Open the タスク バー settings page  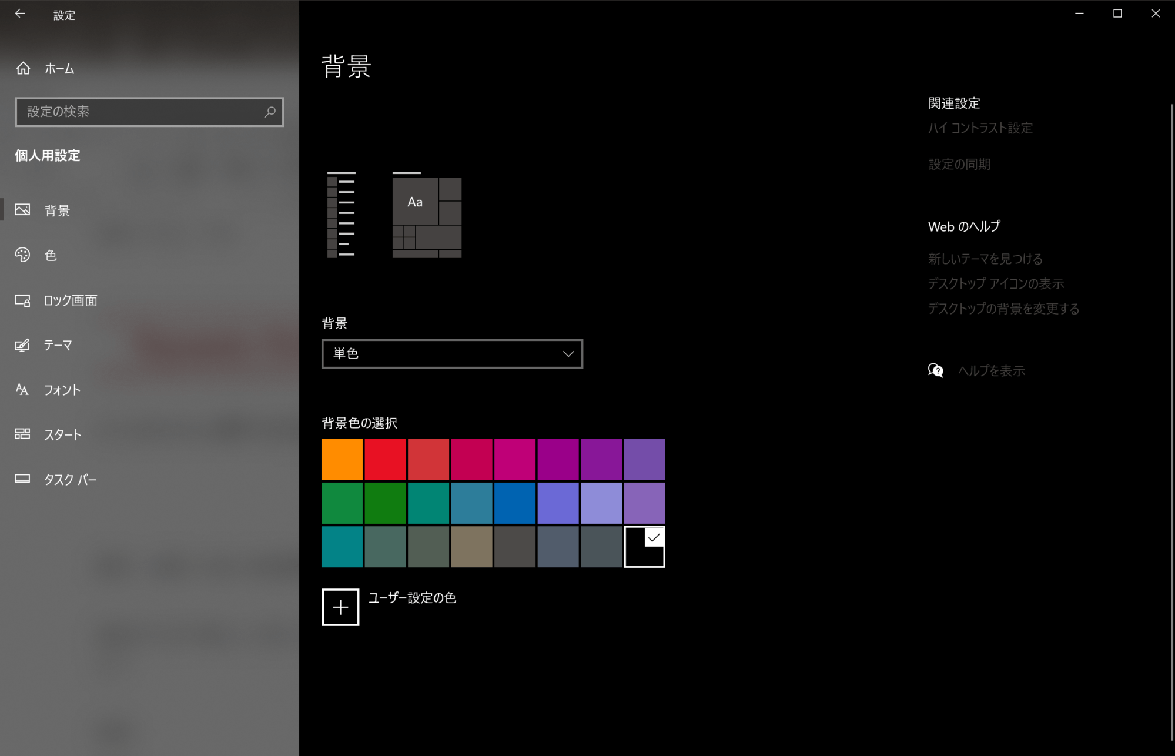tap(149, 479)
